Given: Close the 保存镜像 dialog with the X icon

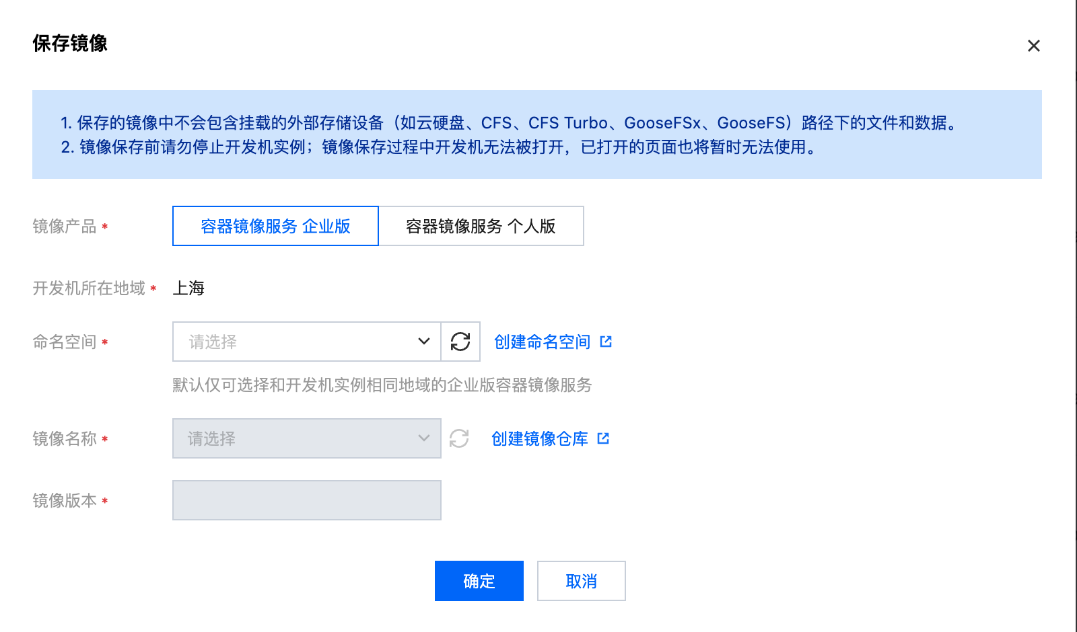Looking at the screenshot, I should [x=1034, y=46].
